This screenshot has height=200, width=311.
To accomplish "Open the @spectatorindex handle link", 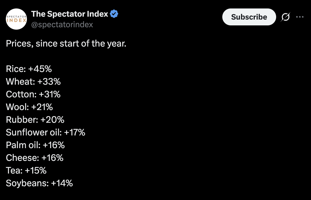I will 62,25.
